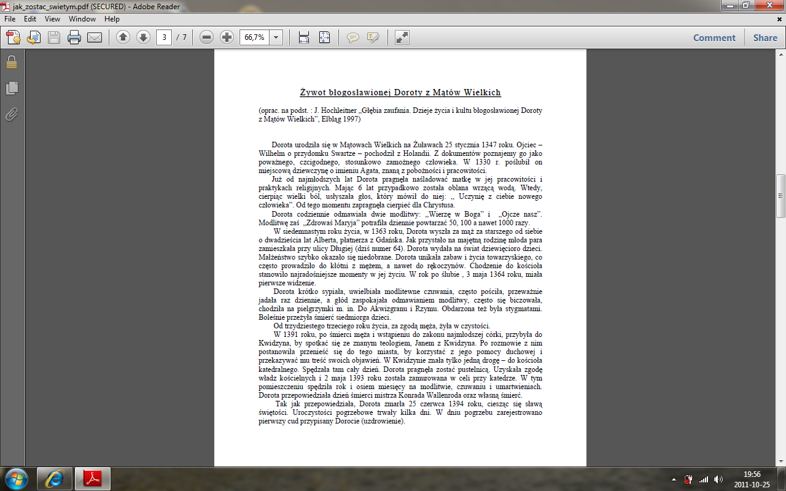Go to previous page with up arrow
This screenshot has width=786, height=491.
[x=123, y=37]
